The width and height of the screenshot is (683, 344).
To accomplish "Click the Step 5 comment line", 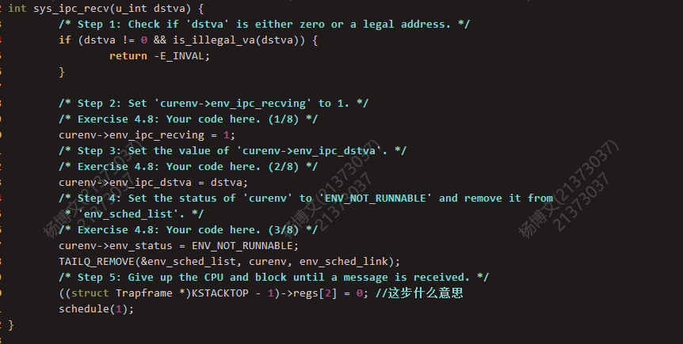I will click(274, 278).
